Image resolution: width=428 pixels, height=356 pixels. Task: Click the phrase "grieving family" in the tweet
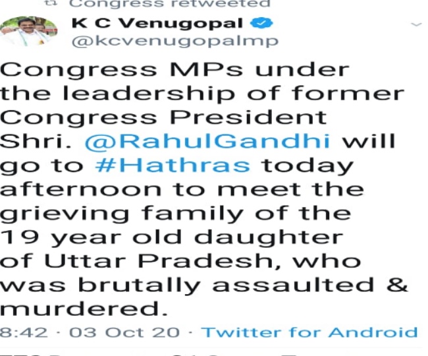121,214
